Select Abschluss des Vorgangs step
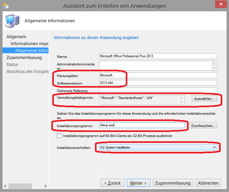 point(28,72)
